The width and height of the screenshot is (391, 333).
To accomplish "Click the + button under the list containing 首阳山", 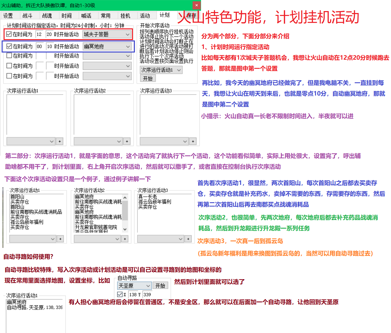I will (60, 239).
